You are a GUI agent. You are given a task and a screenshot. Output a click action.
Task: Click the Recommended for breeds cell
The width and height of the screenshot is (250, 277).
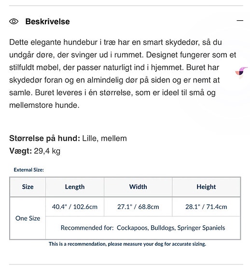point(143,228)
